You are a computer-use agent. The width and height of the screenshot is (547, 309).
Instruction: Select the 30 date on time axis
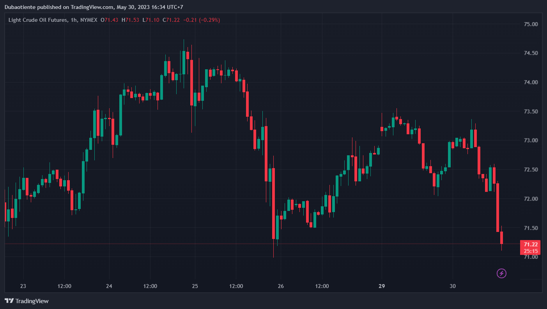[x=452, y=286]
